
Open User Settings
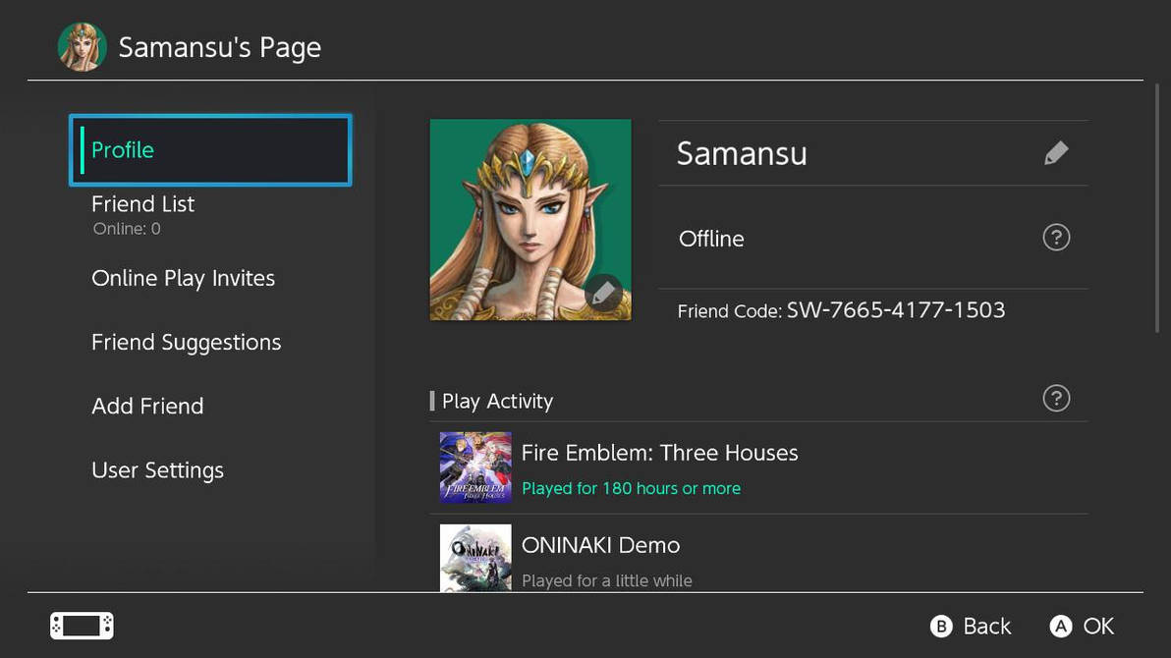[x=157, y=470]
